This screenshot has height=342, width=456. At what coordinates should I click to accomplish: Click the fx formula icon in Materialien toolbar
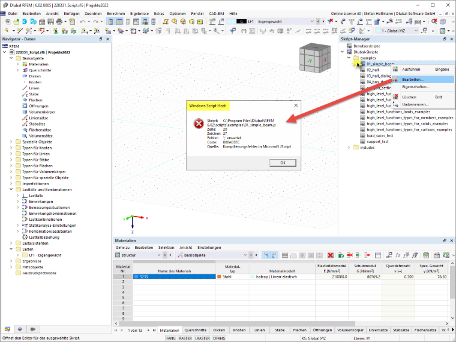[x=398, y=255]
